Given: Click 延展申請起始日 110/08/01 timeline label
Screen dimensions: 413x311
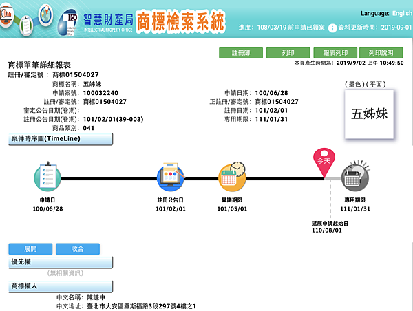Looking at the screenshot, I should [330, 227].
